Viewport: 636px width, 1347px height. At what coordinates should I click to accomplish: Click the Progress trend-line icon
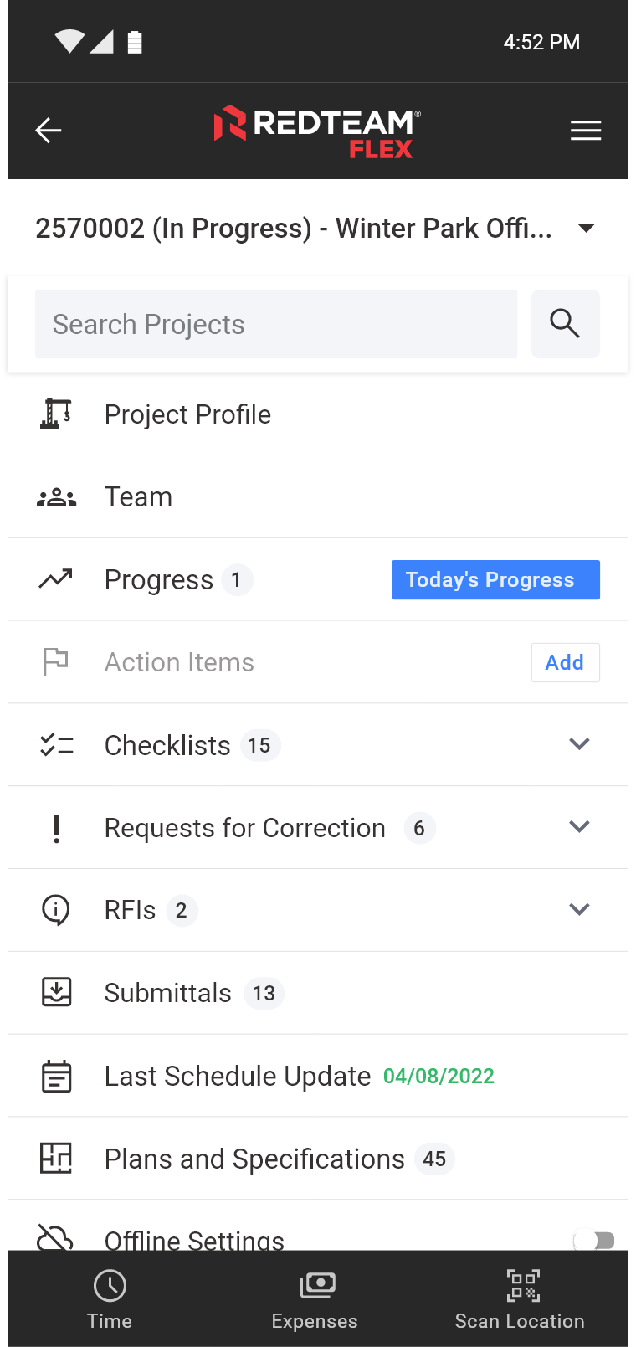pyautogui.click(x=56, y=578)
